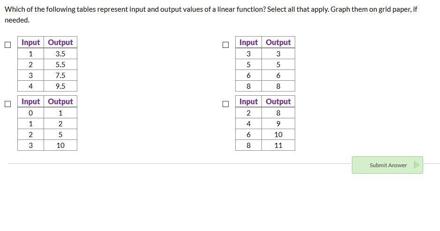This screenshot has height=231, width=440.
Task: Click the 5.5 output cell in the top-left table
Action: click(60, 65)
